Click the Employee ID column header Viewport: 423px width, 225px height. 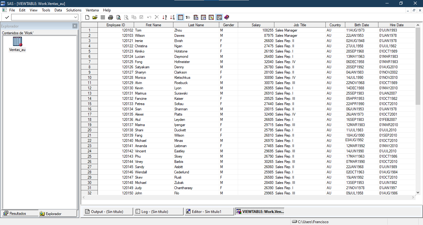pos(116,25)
